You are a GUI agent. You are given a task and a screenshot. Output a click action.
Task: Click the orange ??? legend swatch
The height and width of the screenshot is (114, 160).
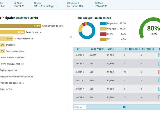103,39
